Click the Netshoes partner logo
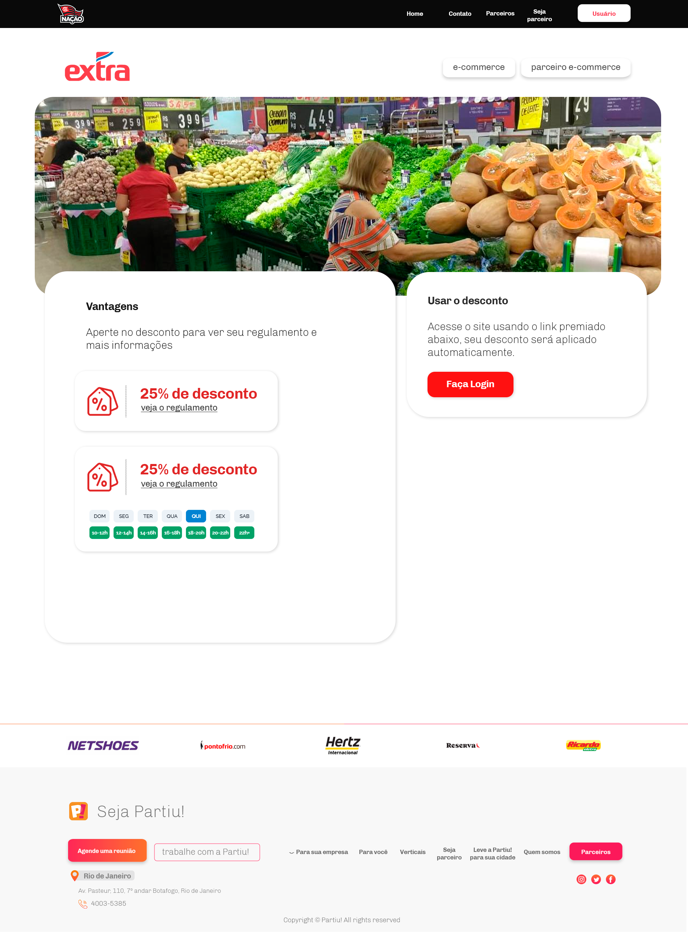This screenshot has height=933, width=688. 103,745
